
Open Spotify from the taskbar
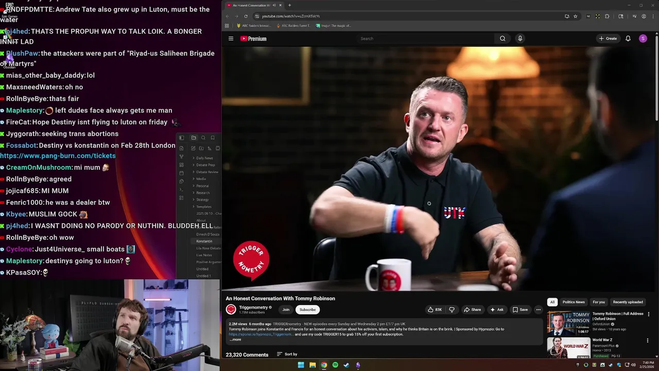pos(335,365)
